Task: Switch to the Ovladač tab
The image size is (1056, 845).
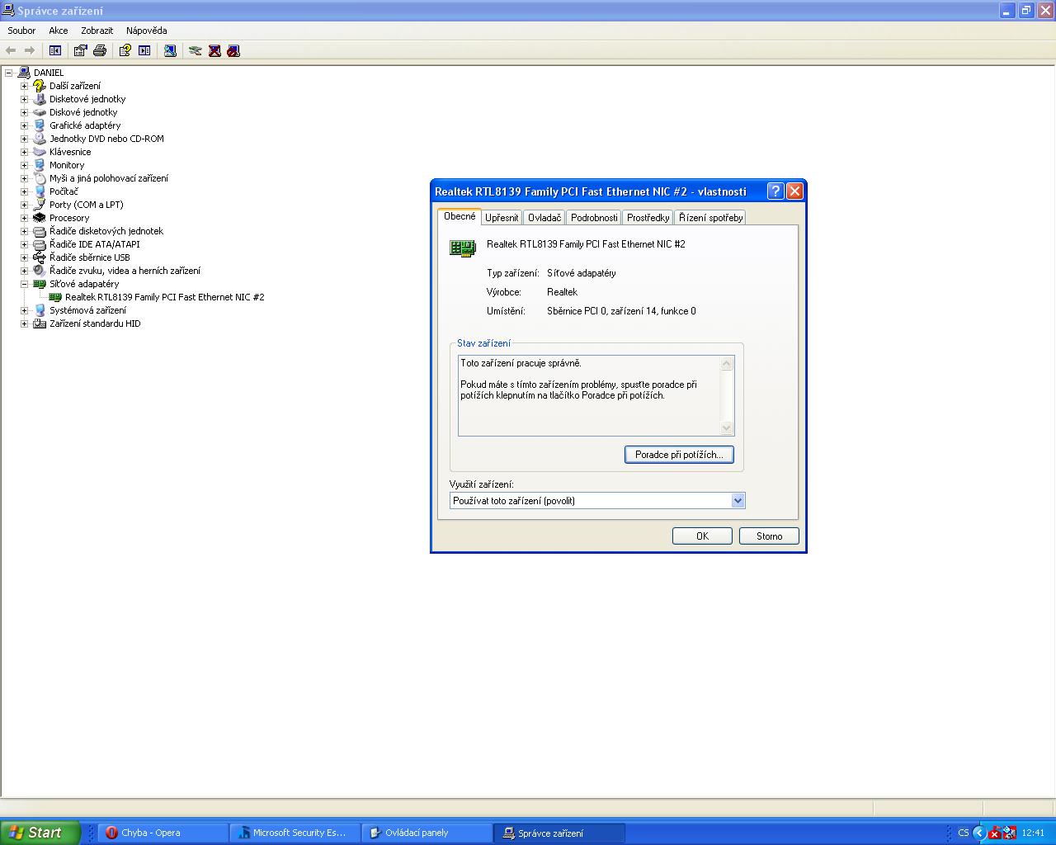Action: coord(544,218)
